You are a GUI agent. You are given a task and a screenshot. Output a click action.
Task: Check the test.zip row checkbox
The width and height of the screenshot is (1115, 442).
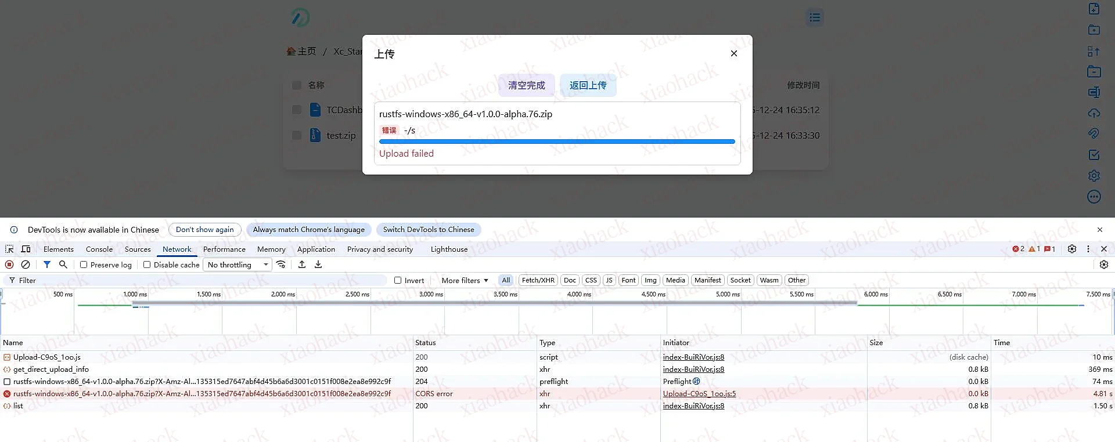pos(296,135)
